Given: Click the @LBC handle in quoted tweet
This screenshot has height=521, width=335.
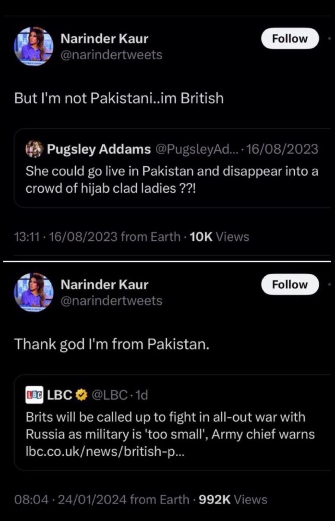Looking at the screenshot, I should (109, 395).
